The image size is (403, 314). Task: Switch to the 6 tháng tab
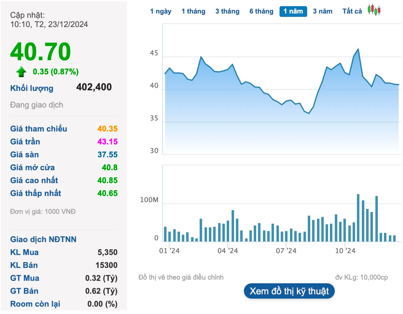coord(261,11)
